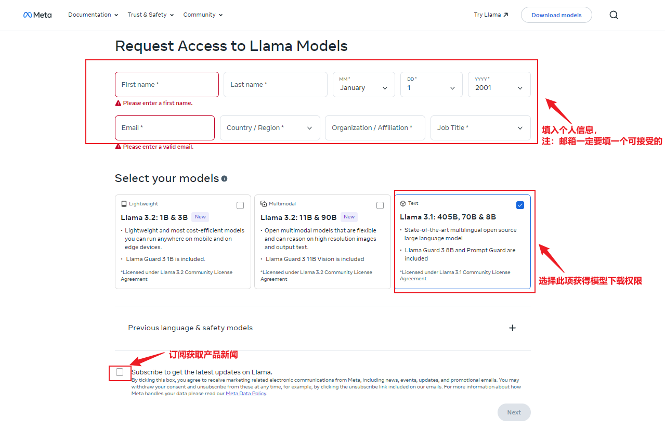Enable Subscribe to latest updates checkbox
The image size is (665, 429).
pos(120,372)
